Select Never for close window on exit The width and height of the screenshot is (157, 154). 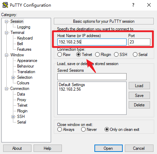tap(83, 129)
